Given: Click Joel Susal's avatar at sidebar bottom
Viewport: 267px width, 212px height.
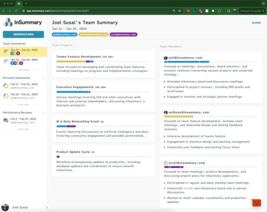Looking at the screenshot, I should pyautogui.click(x=5, y=207).
